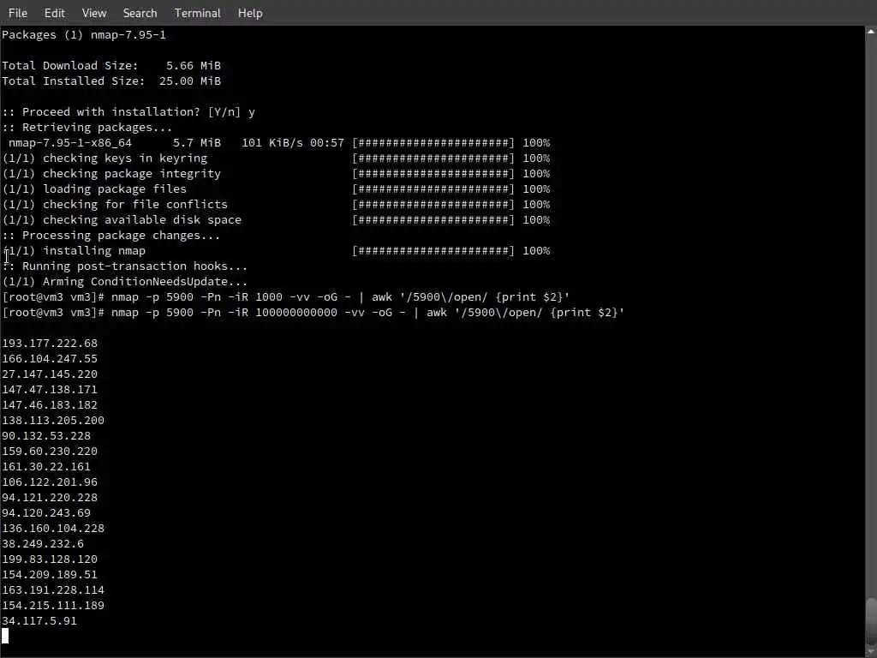The image size is (877, 658).
Task: Click IP address 199.83.128.120
Action: tap(49, 559)
